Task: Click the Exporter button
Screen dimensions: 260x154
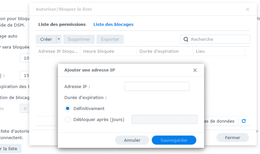Action: click(x=110, y=39)
